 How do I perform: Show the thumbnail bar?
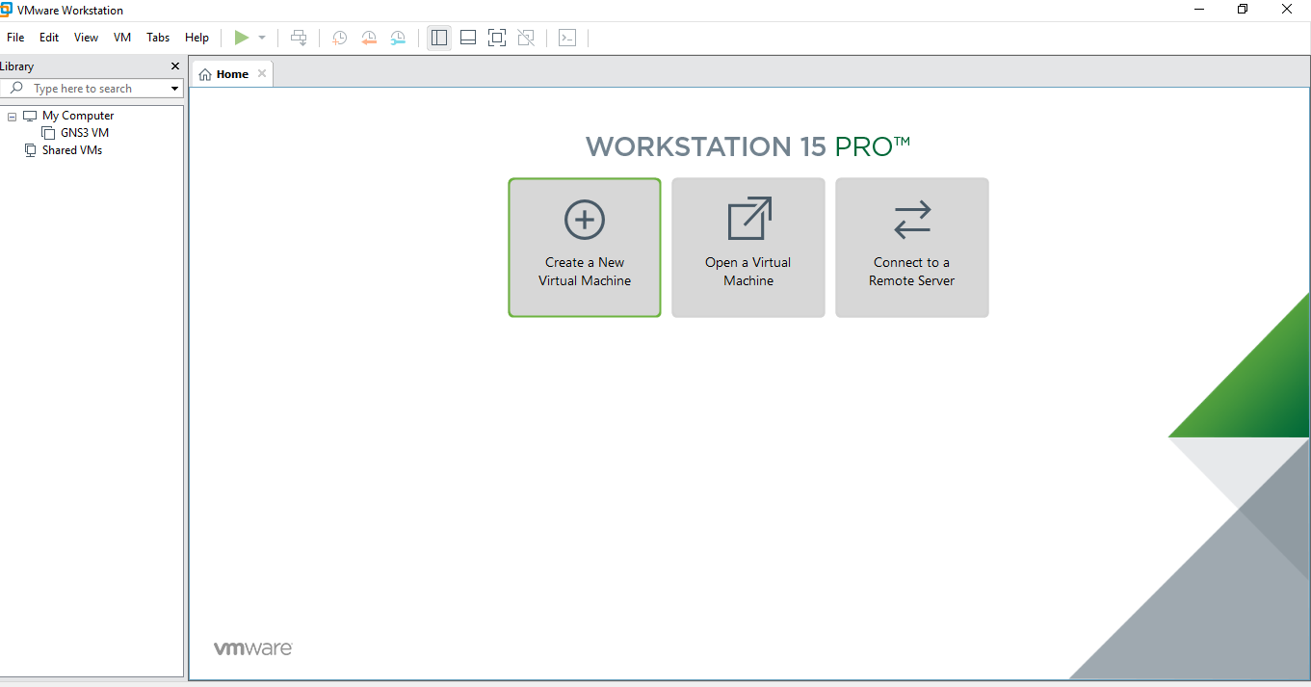[x=467, y=38]
